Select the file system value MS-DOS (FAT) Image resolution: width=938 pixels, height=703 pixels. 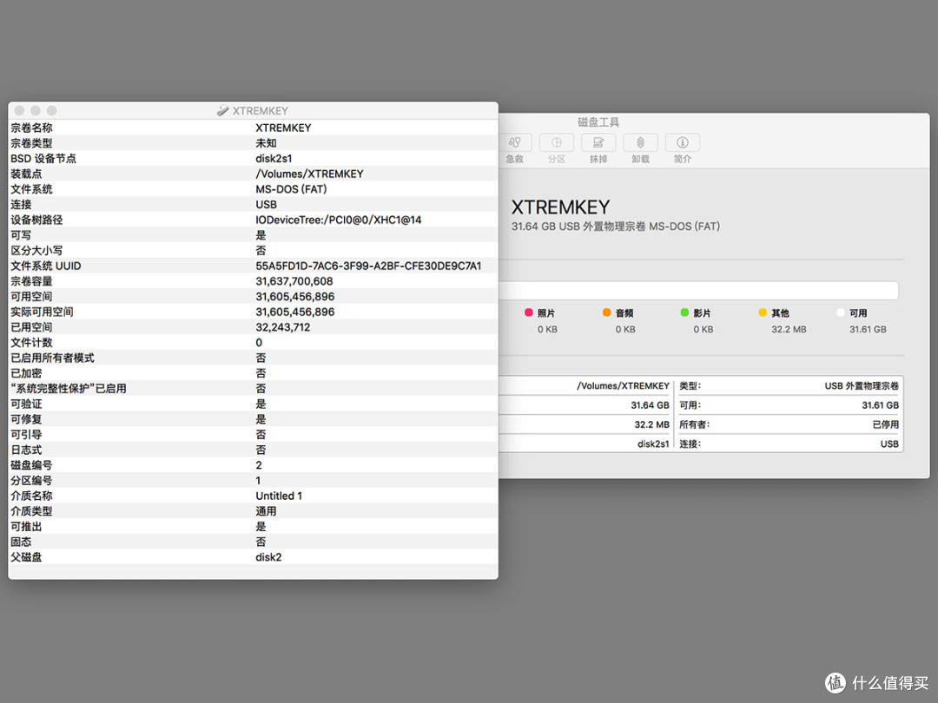pyautogui.click(x=291, y=189)
